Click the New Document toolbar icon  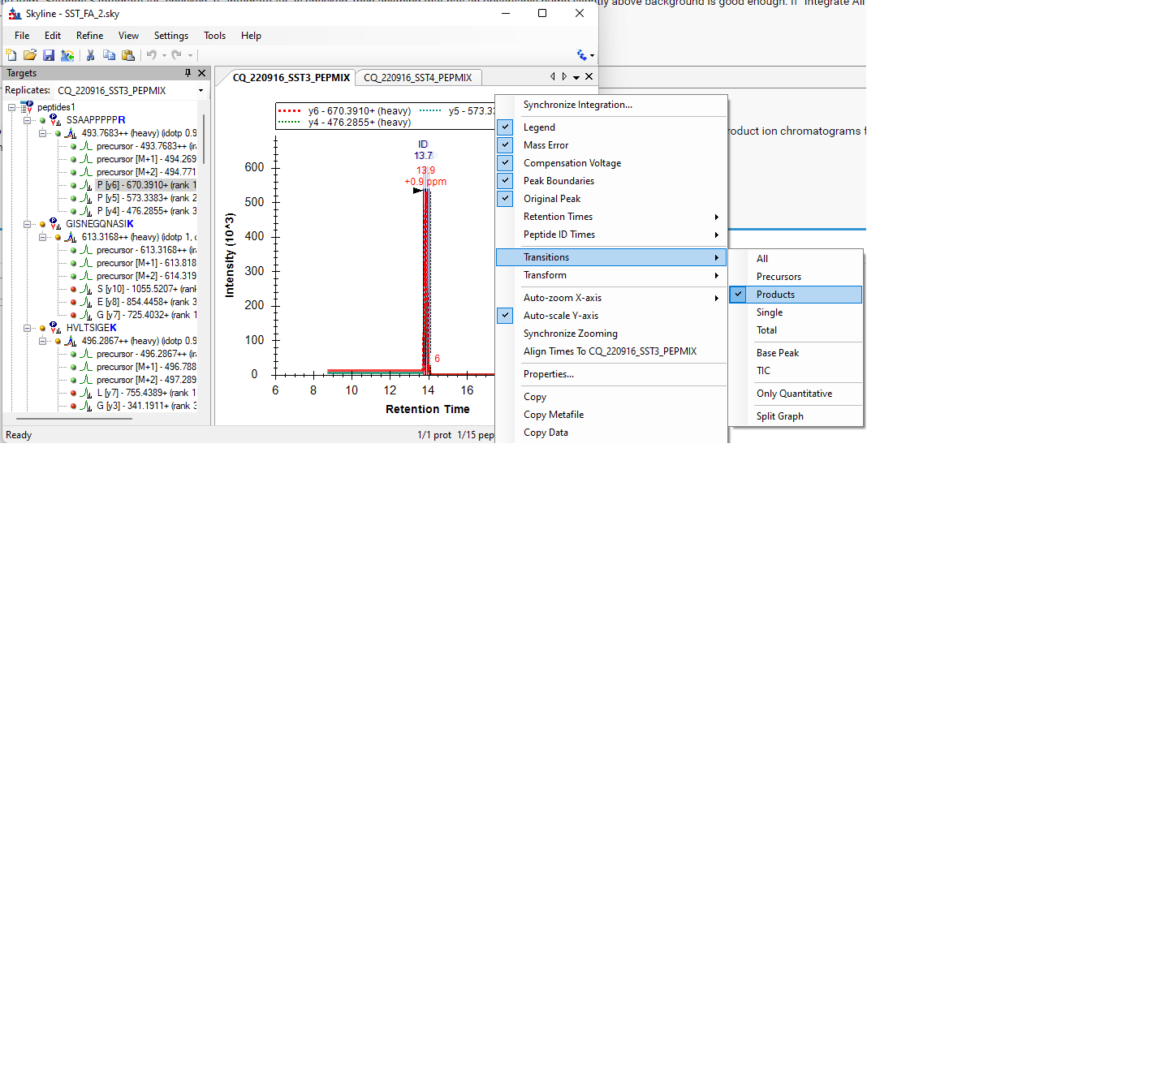point(11,55)
